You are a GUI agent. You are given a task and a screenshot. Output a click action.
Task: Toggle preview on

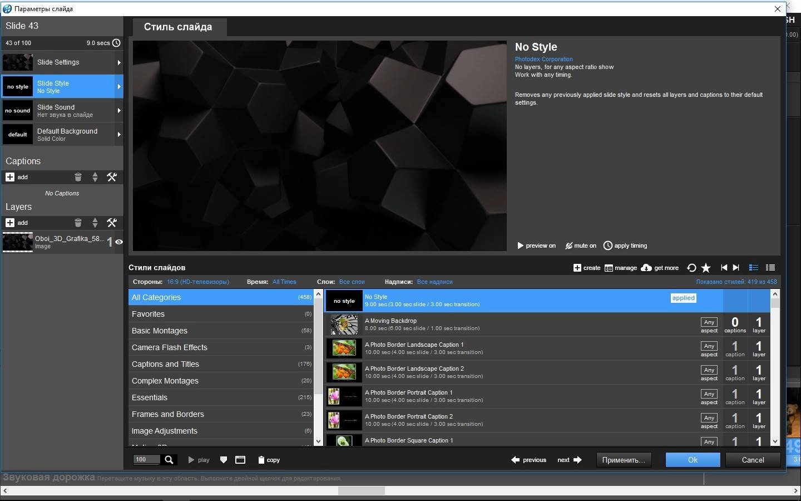pyautogui.click(x=536, y=245)
